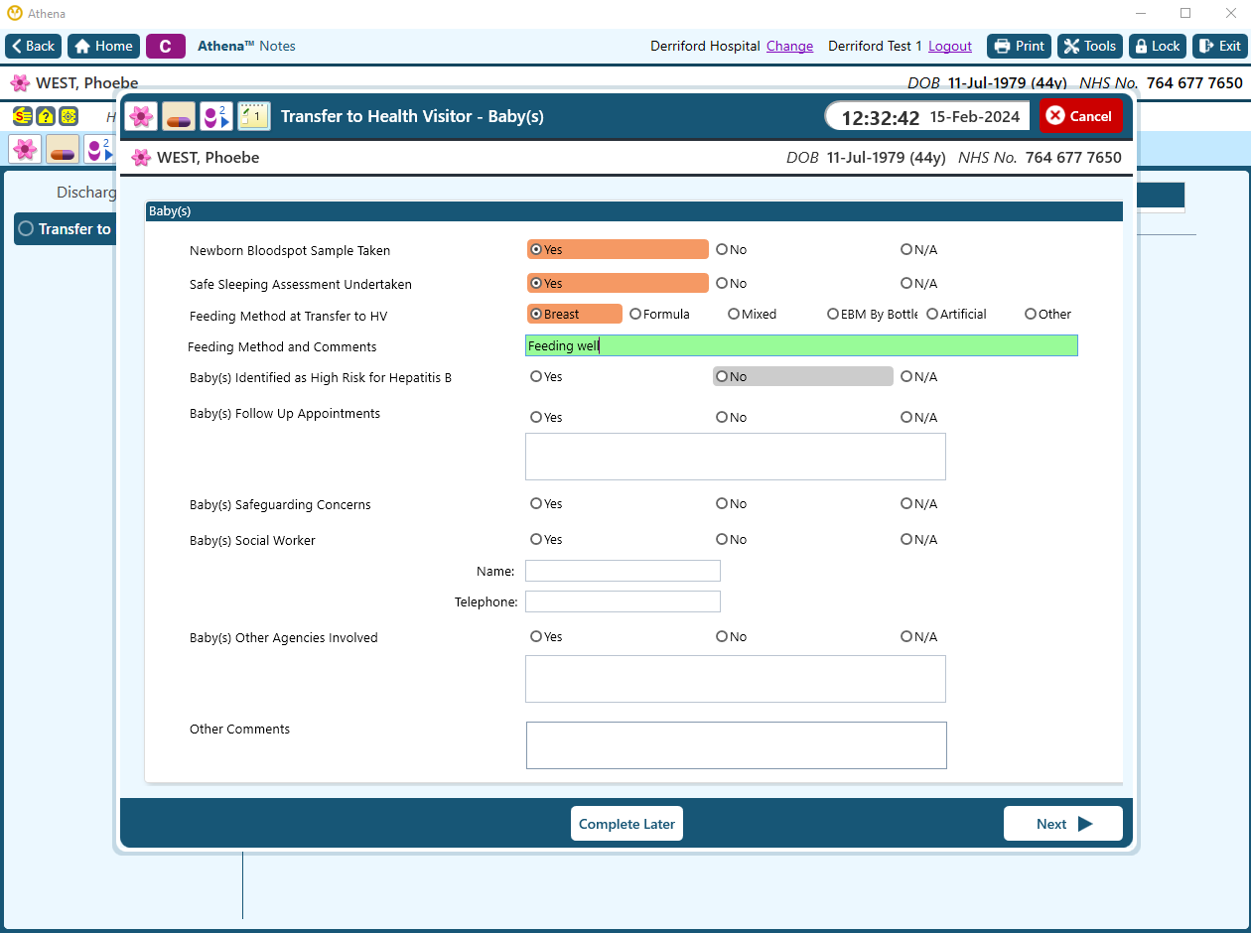The height and width of the screenshot is (933, 1251).
Task: Select N/A for Safe Sleeping Assessment Undertaken
Action: [x=919, y=284]
